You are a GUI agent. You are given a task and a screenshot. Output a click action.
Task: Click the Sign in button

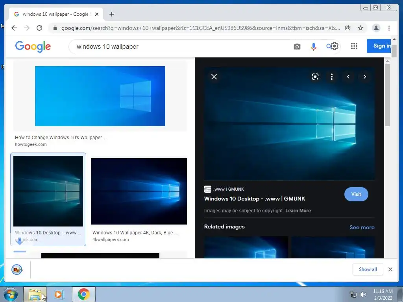click(x=379, y=46)
